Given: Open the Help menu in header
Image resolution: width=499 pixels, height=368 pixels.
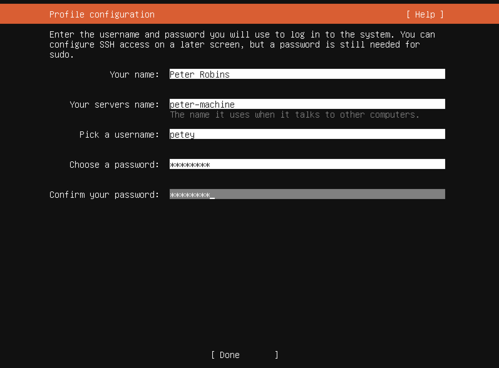Looking at the screenshot, I should tap(425, 14).
